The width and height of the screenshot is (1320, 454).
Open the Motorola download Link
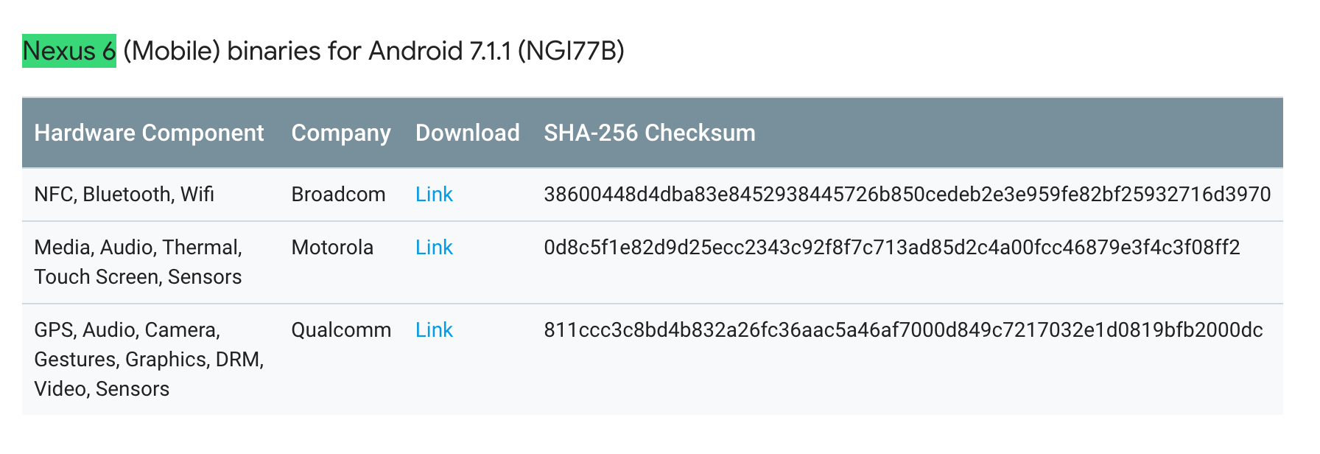point(434,247)
